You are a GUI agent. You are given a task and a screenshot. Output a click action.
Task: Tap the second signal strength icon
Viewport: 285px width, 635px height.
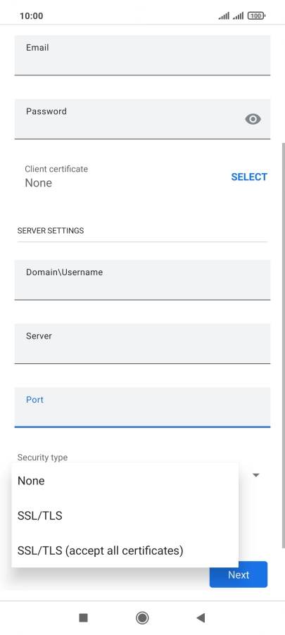(238, 15)
